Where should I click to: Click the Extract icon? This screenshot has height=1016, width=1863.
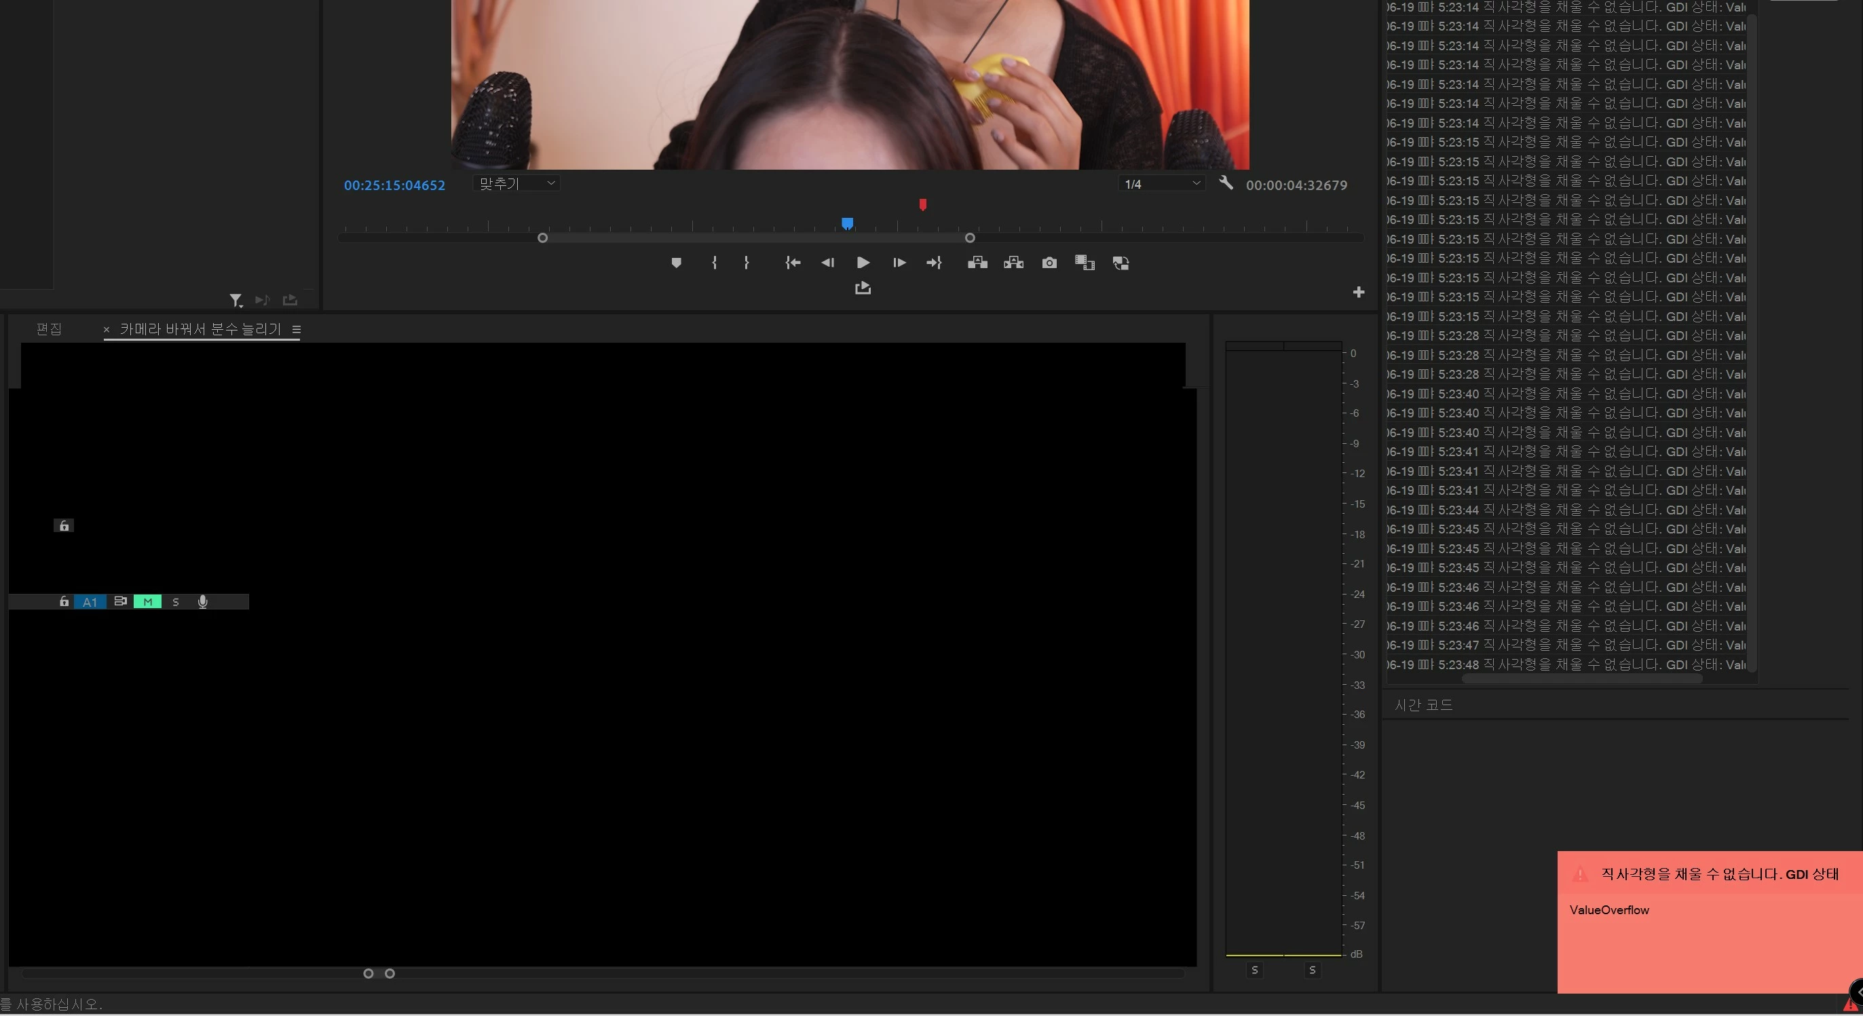(1013, 263)
